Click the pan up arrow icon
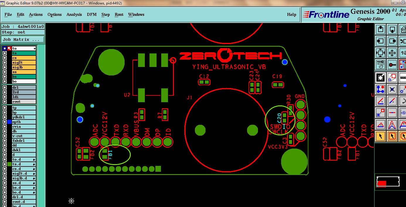Screen dimensions: 406x207 (380, 29)
